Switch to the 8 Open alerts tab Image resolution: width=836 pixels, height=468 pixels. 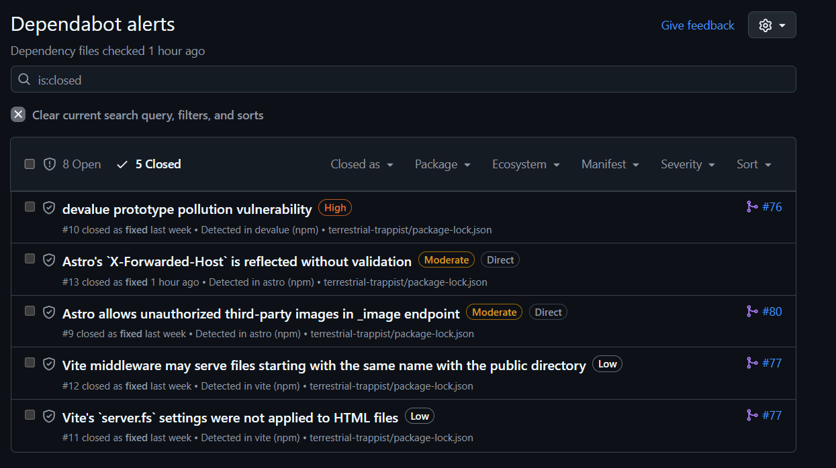point(73,164)
